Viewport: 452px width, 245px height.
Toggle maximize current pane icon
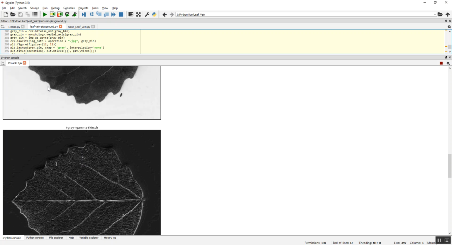(131, 14)
